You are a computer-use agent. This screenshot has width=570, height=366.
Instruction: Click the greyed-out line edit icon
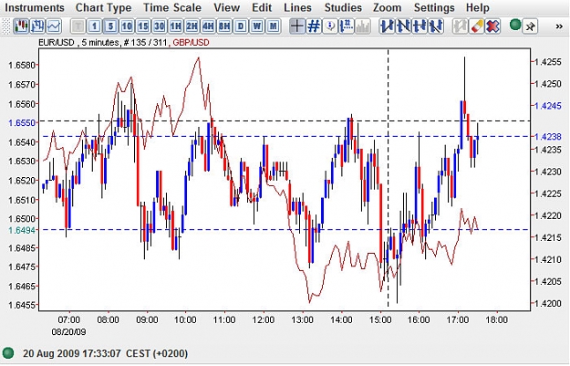click(460, 26)
